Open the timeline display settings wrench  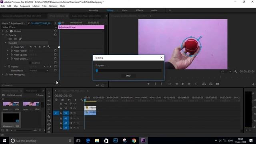point(82,100)
